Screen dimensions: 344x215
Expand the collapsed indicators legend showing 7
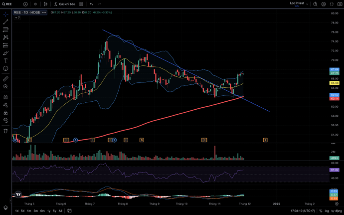[x=17, y=17]
